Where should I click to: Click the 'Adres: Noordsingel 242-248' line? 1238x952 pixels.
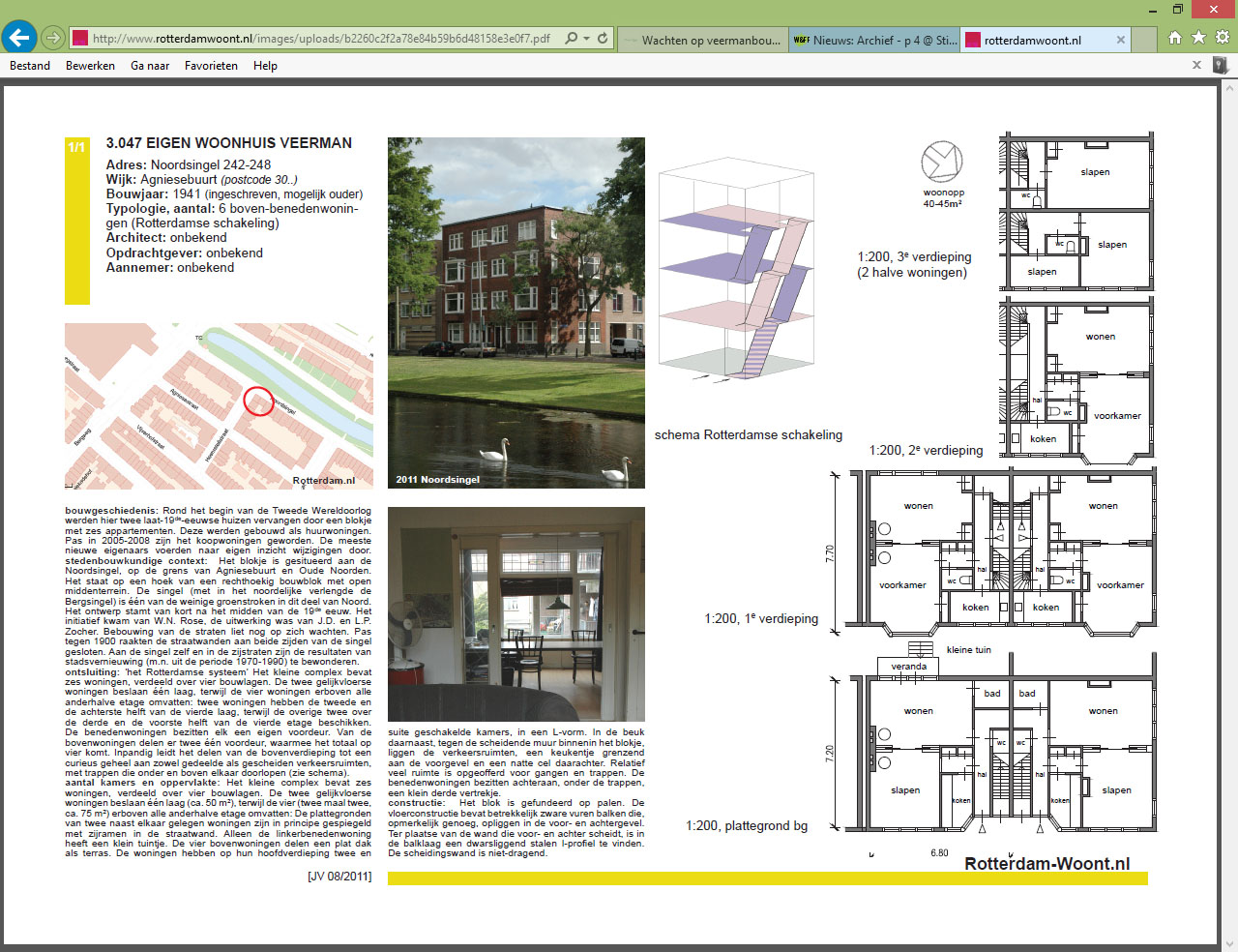(x=189, y=165)
